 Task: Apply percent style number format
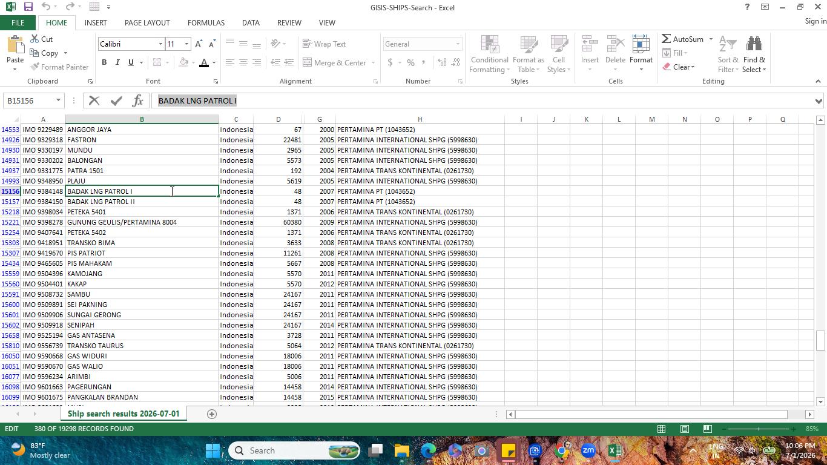pyautogui.click(x=410, y=62)
